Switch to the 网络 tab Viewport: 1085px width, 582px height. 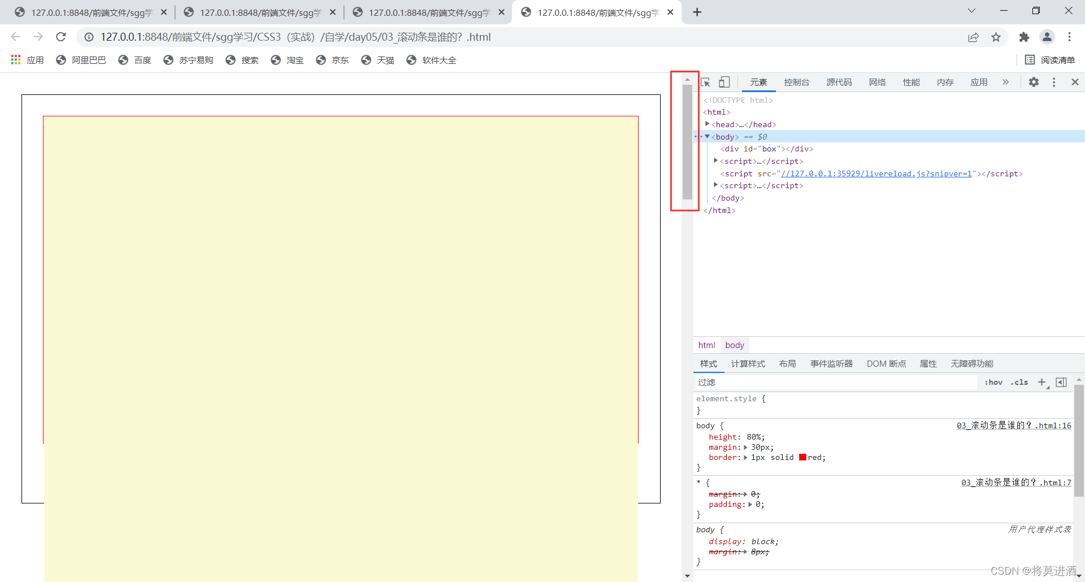pyautogui.click(x=877, y=82)
